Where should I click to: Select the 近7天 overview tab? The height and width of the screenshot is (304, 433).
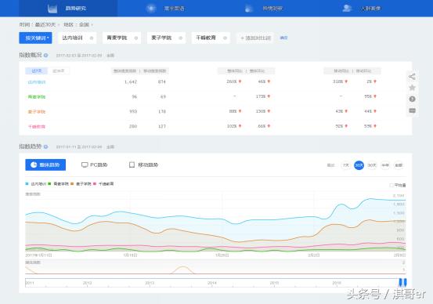tap(37, 71)
